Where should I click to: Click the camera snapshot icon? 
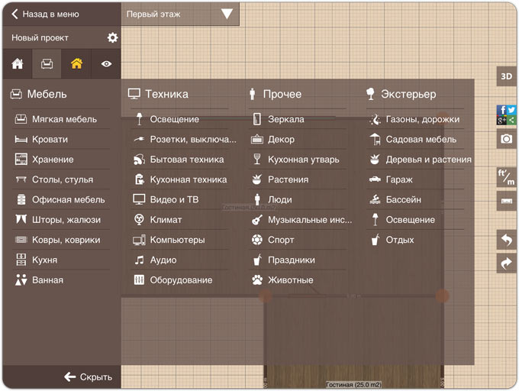coord(506,139)
